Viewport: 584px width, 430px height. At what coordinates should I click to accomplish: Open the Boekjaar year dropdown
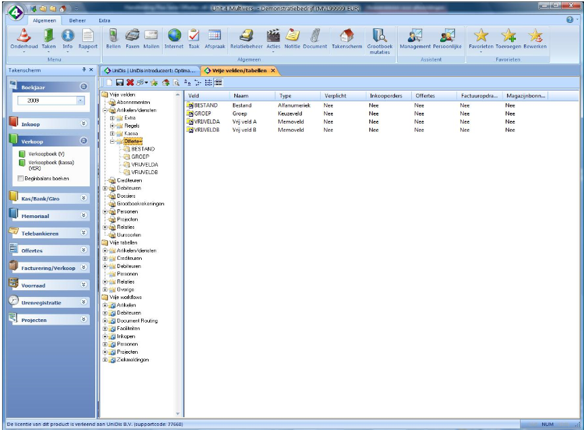(80, 101)
